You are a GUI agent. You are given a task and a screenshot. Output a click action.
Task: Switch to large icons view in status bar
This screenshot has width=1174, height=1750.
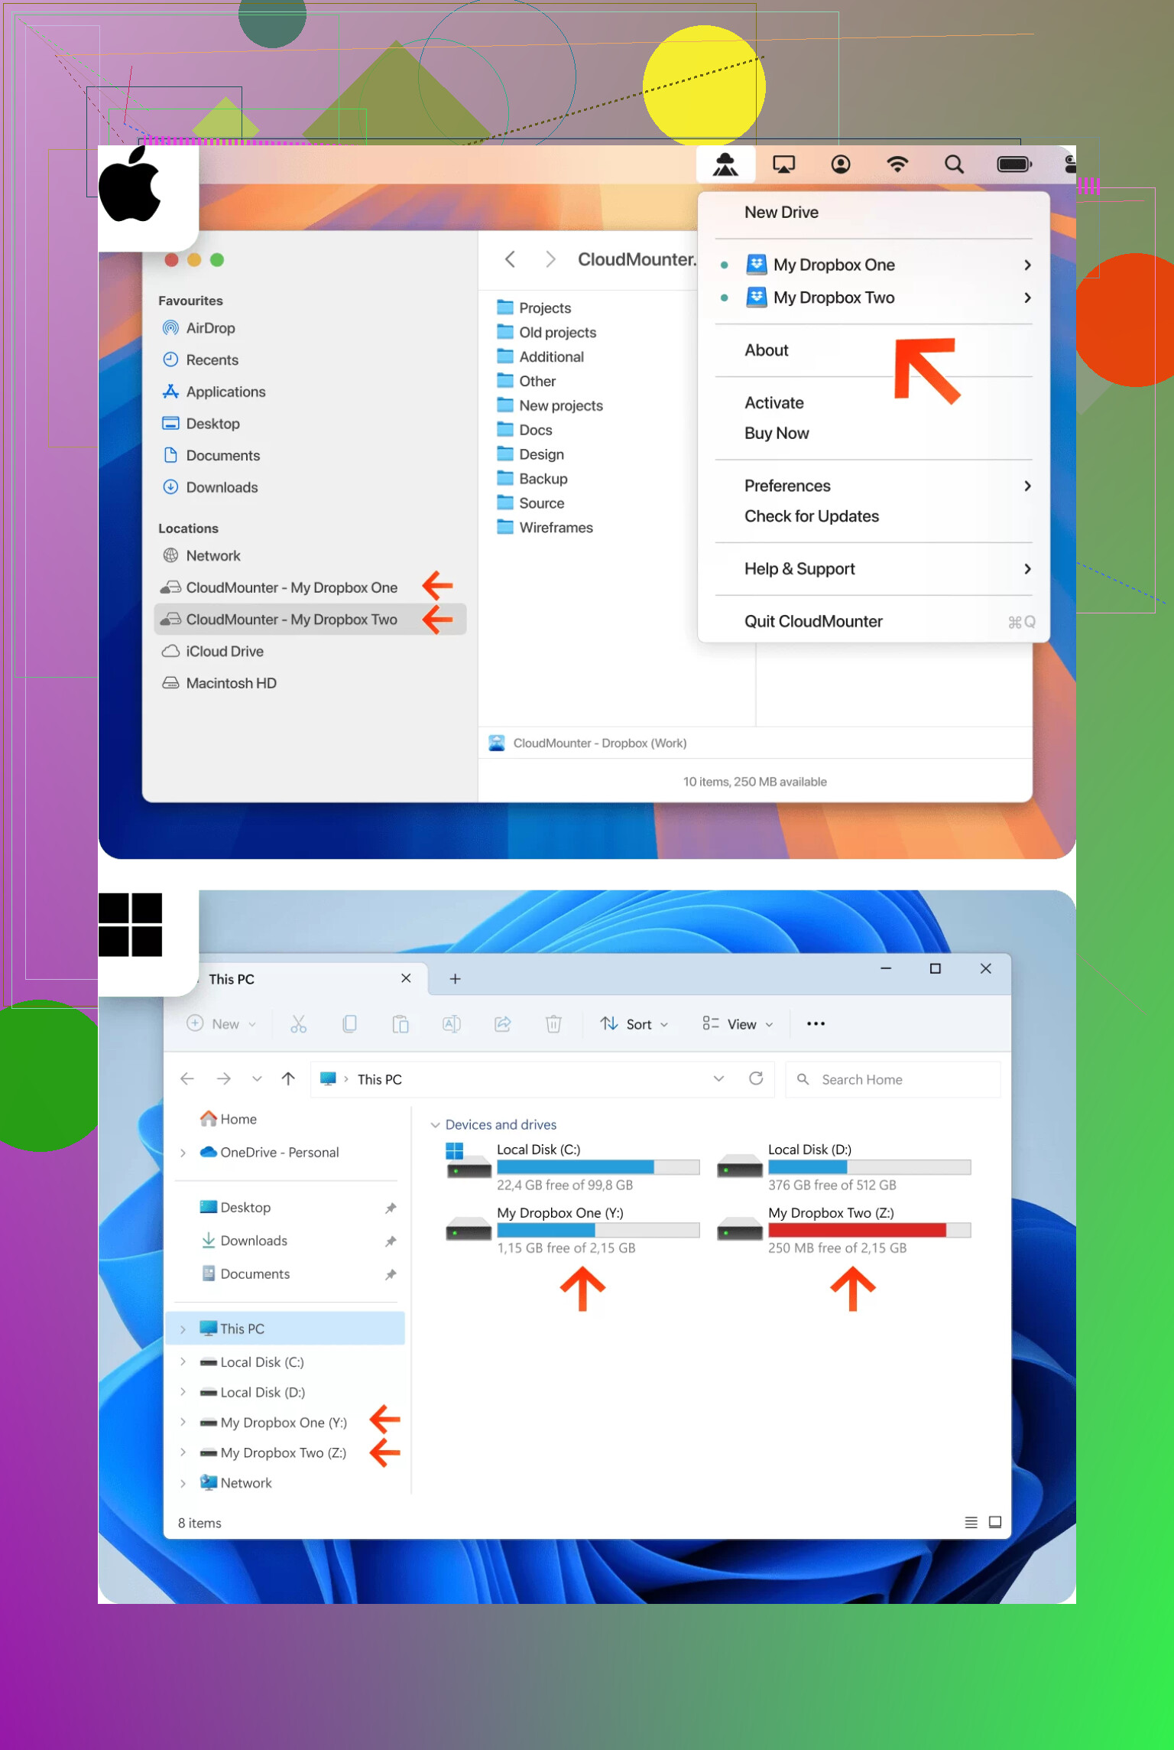[x=995, y=1522]
